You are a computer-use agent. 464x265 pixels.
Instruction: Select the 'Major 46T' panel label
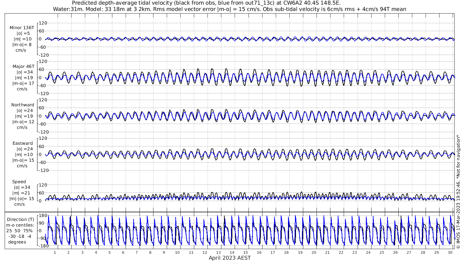pyautogui.click(x=23, y=66)
